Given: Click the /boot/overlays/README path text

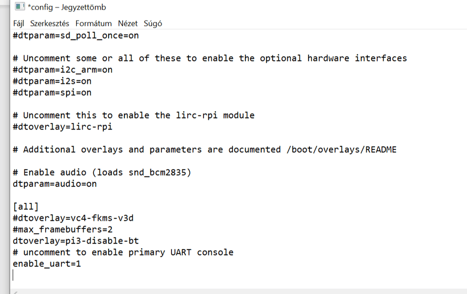Looking at the screenshot, I should pyautogui.click(x=341, y=149).
